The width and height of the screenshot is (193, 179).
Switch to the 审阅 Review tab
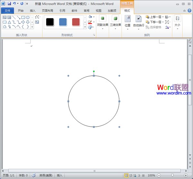87,11
